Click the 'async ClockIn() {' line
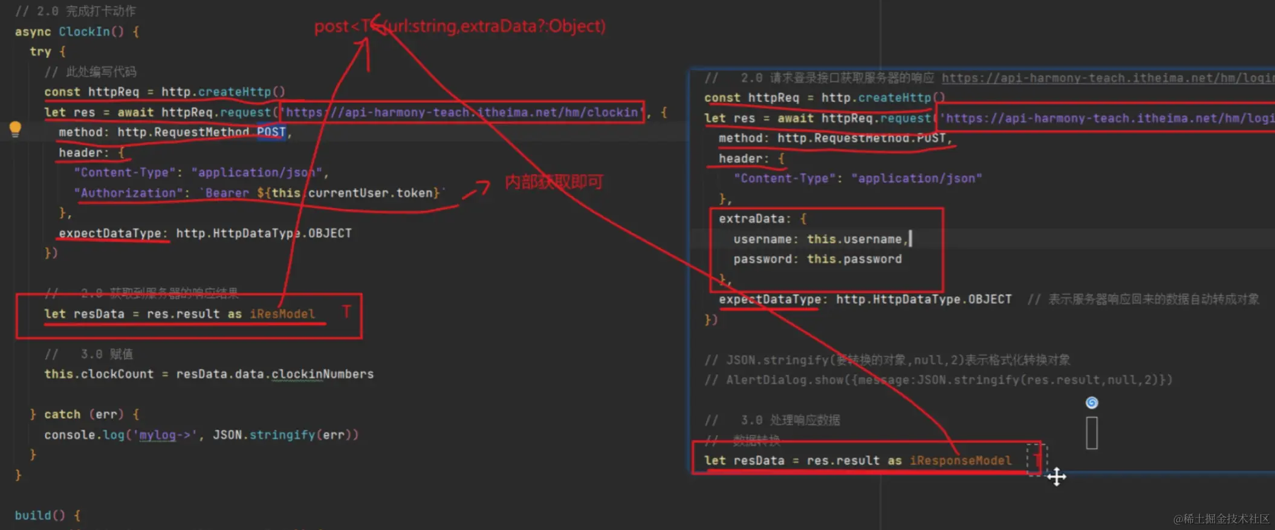The height and width of the screenshot is (530, 1275). point(77,31)
